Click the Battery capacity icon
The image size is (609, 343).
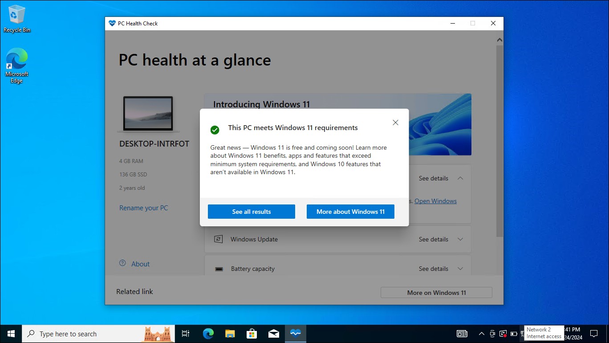219,269
